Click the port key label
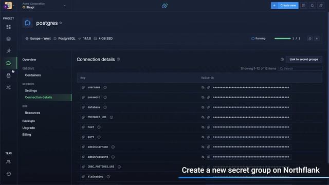The width and height of the screenshot is (329, 185). coord(91,137)
